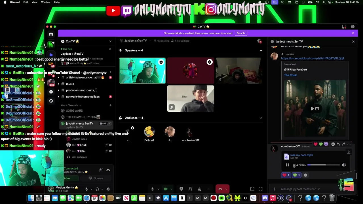This screenshot has width=363, height=204.
Task: Mute volume of the mp3 player
Action: point(344,165)
